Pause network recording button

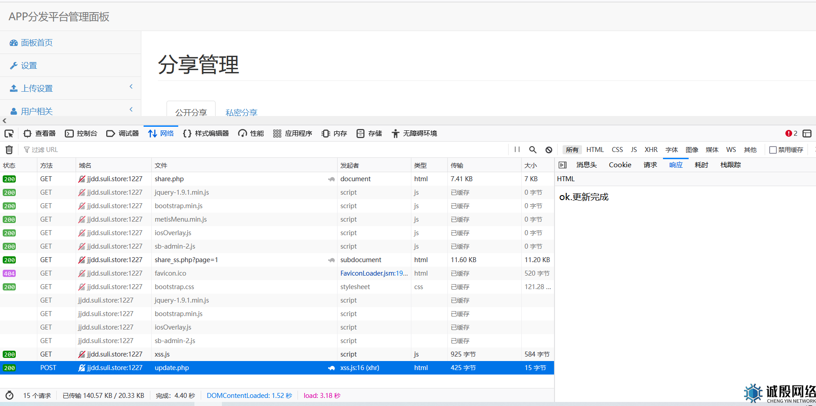point(517,150)
